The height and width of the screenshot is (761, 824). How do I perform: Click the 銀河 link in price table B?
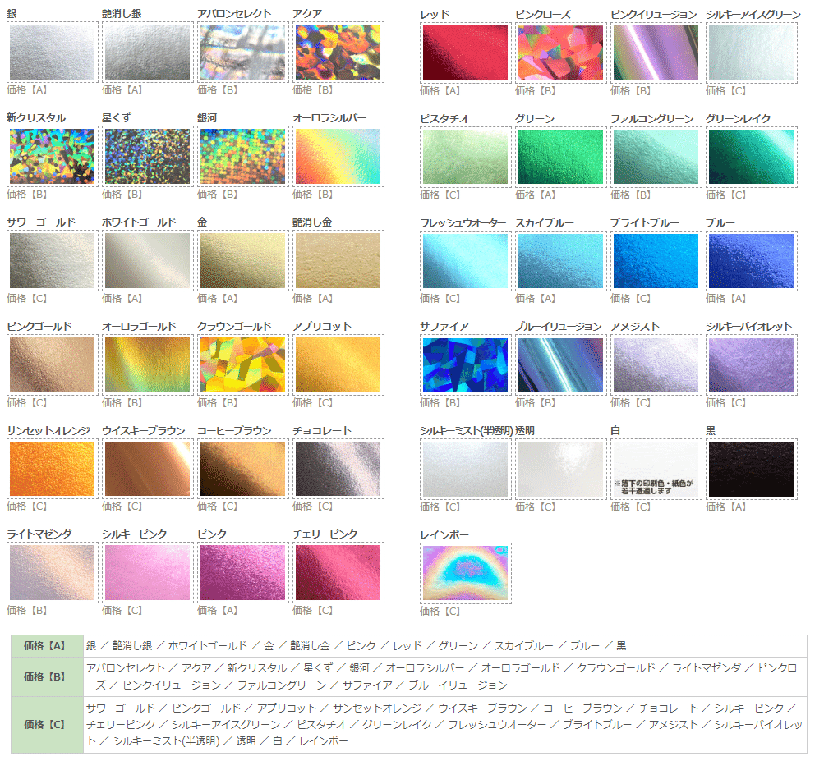click(x=361, y=671)
